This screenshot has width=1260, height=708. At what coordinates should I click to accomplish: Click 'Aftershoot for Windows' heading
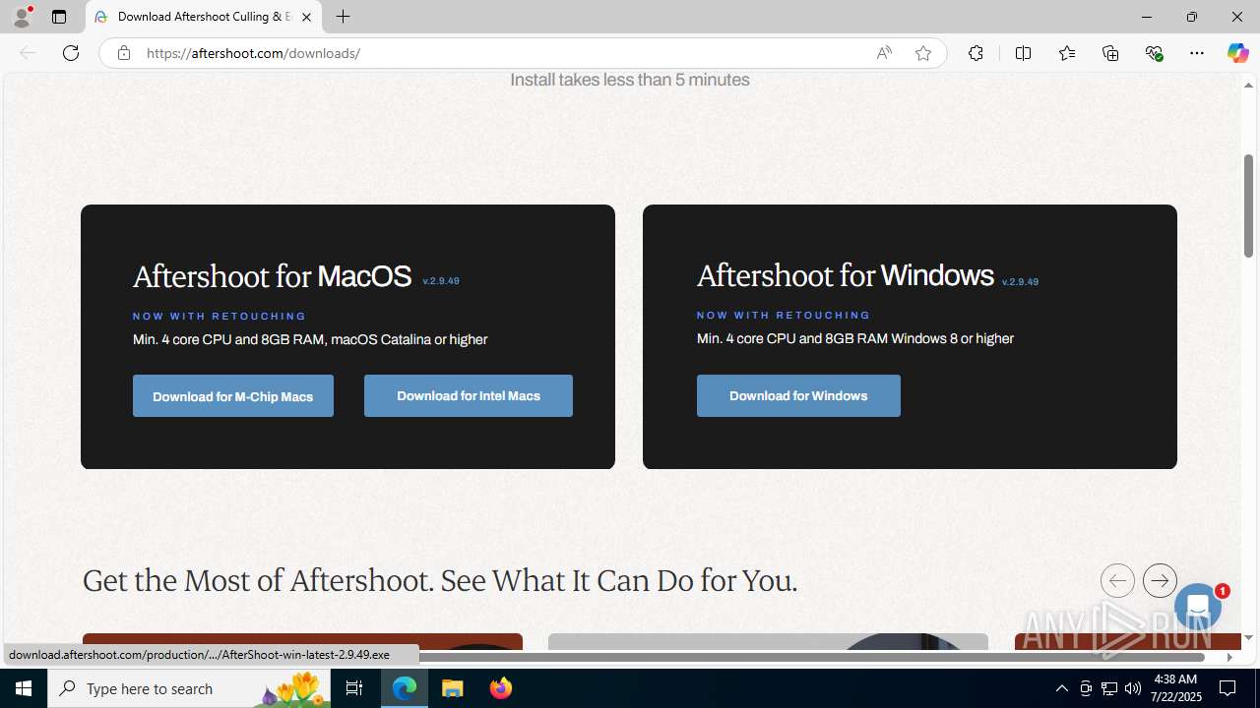click(x=846, y=275)
